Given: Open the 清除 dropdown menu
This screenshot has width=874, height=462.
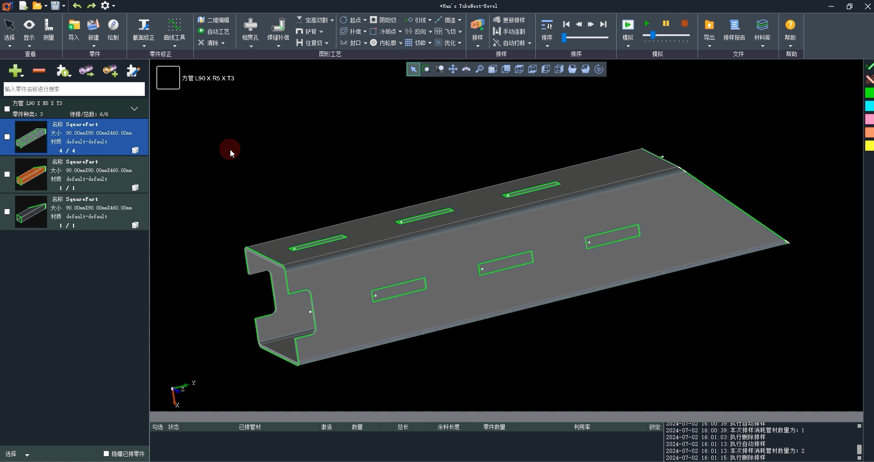Looking at the screenshot, I should coord(223,43).
